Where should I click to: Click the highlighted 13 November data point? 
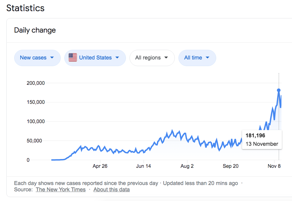[x=279, y=90]
